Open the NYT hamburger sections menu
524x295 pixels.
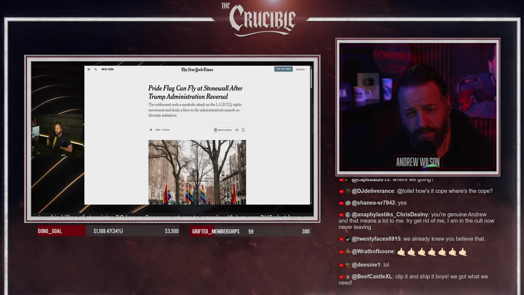click(x=89, y=69)
